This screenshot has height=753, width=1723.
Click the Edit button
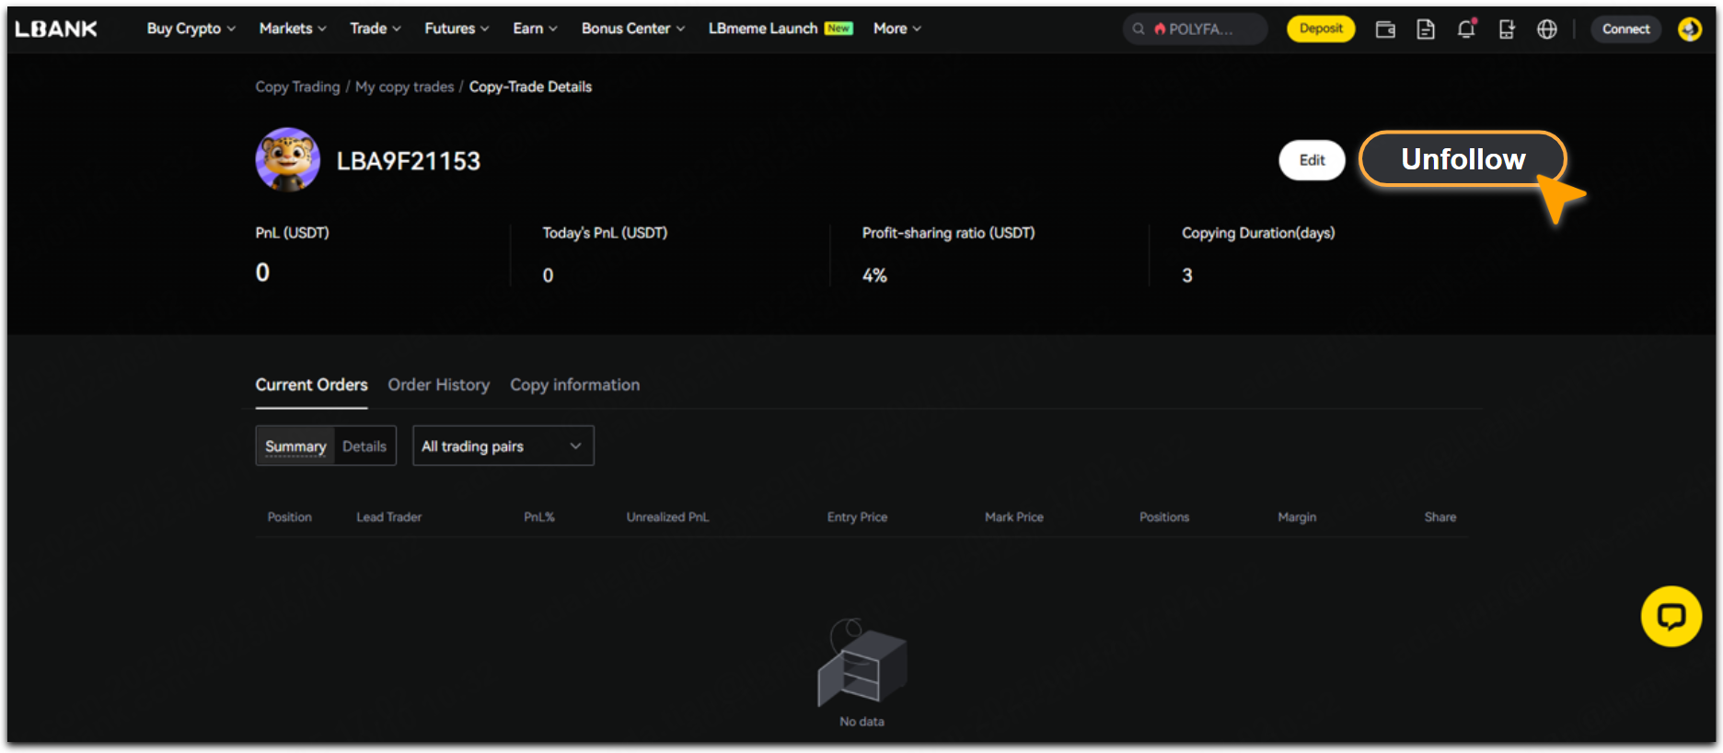tap(1312, 160)
